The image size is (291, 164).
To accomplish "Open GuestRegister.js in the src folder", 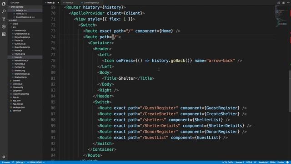I will coord(22,47).
